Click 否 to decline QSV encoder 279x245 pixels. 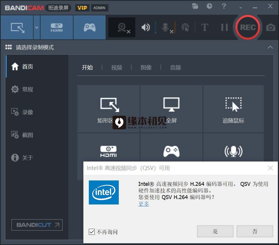coord(255,231)
